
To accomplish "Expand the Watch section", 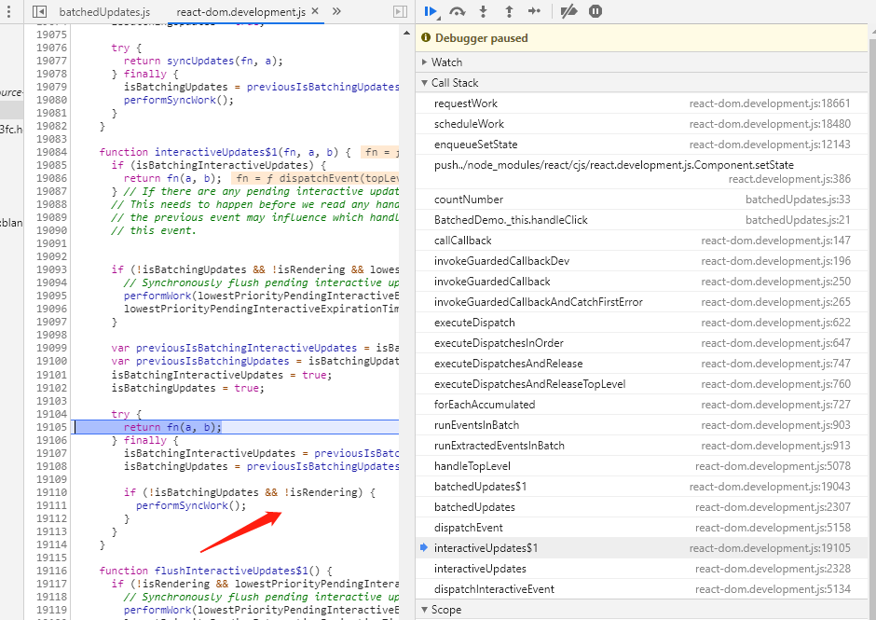I will [446, 62].
